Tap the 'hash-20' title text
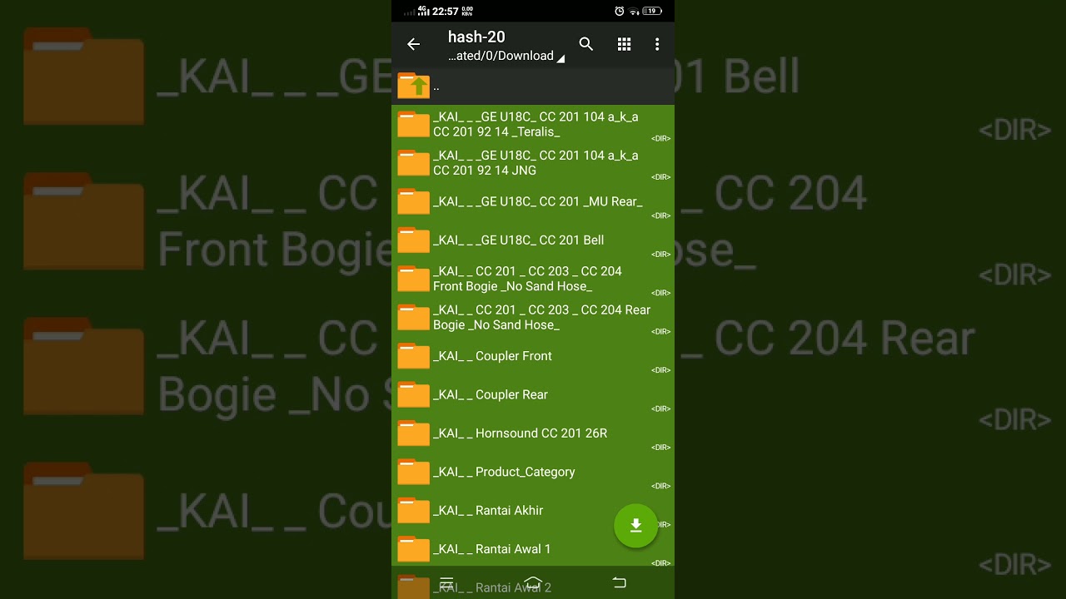 pyautogui.click(x=476, y=37)
